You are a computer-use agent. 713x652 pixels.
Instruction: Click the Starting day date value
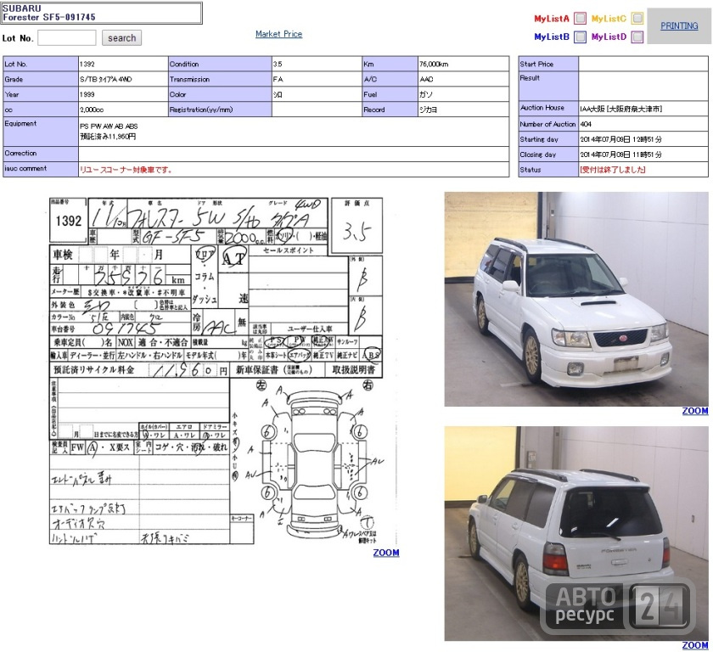620,139
